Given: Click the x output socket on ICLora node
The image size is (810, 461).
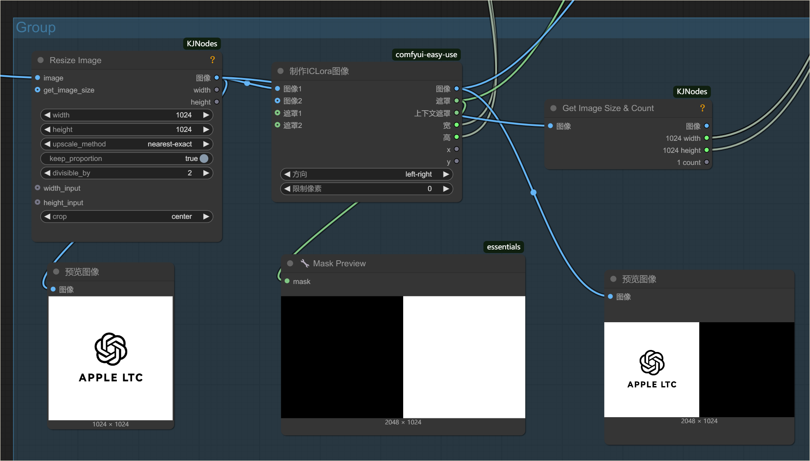Looking at the screenshot, I should tap(457, 149).
